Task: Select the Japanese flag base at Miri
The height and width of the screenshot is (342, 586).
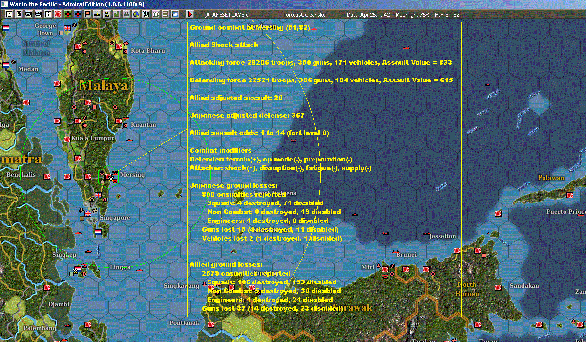Action: (x=385, y=269)
